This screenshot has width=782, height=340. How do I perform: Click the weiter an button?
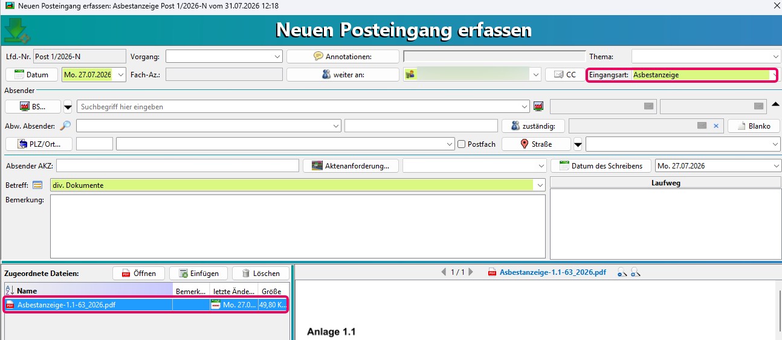point(343,75)
